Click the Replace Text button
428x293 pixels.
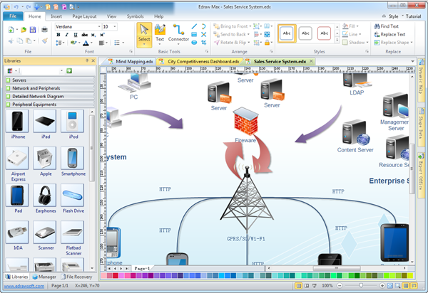pos(389,34)
